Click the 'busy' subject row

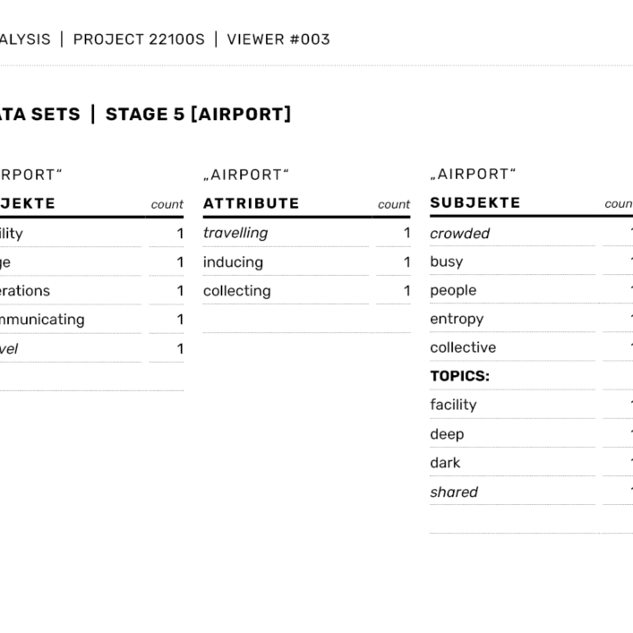[x=446, y=262]
